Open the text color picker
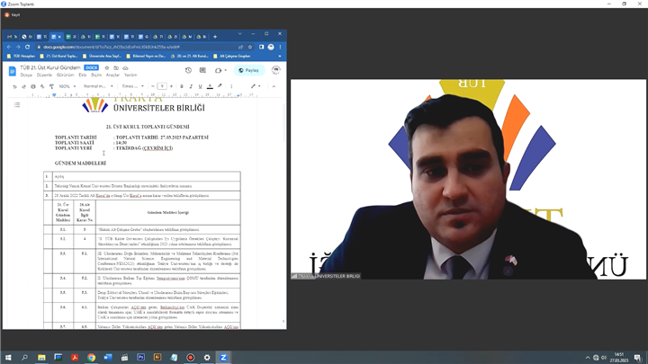Image resolution: width=648 pixels, height=364 pixels. click(210, 86)
